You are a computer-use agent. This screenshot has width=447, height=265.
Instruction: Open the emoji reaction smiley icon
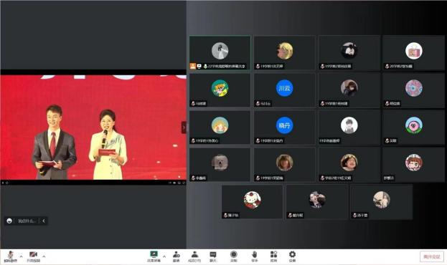tap(9, 221)
